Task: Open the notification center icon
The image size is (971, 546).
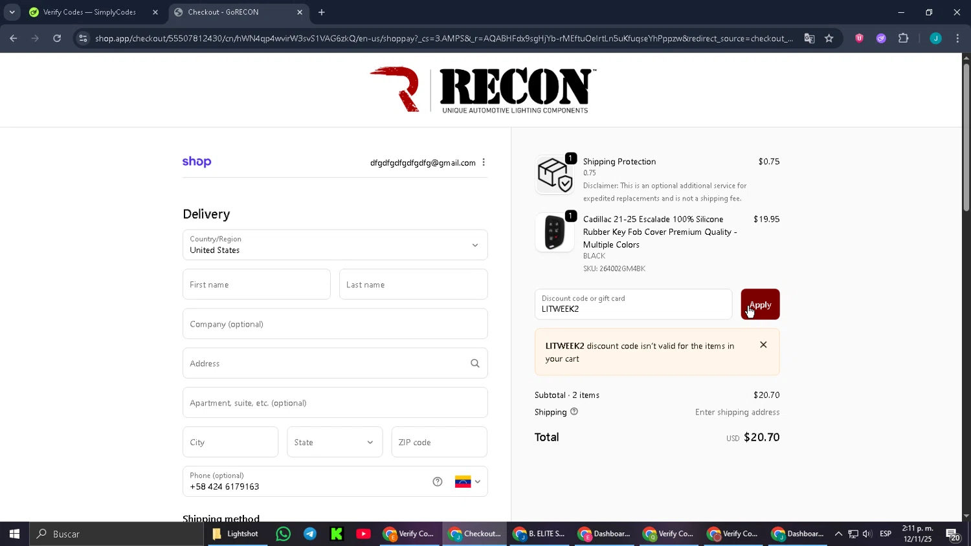Action: pyautogui.click(x=952, y=534)
